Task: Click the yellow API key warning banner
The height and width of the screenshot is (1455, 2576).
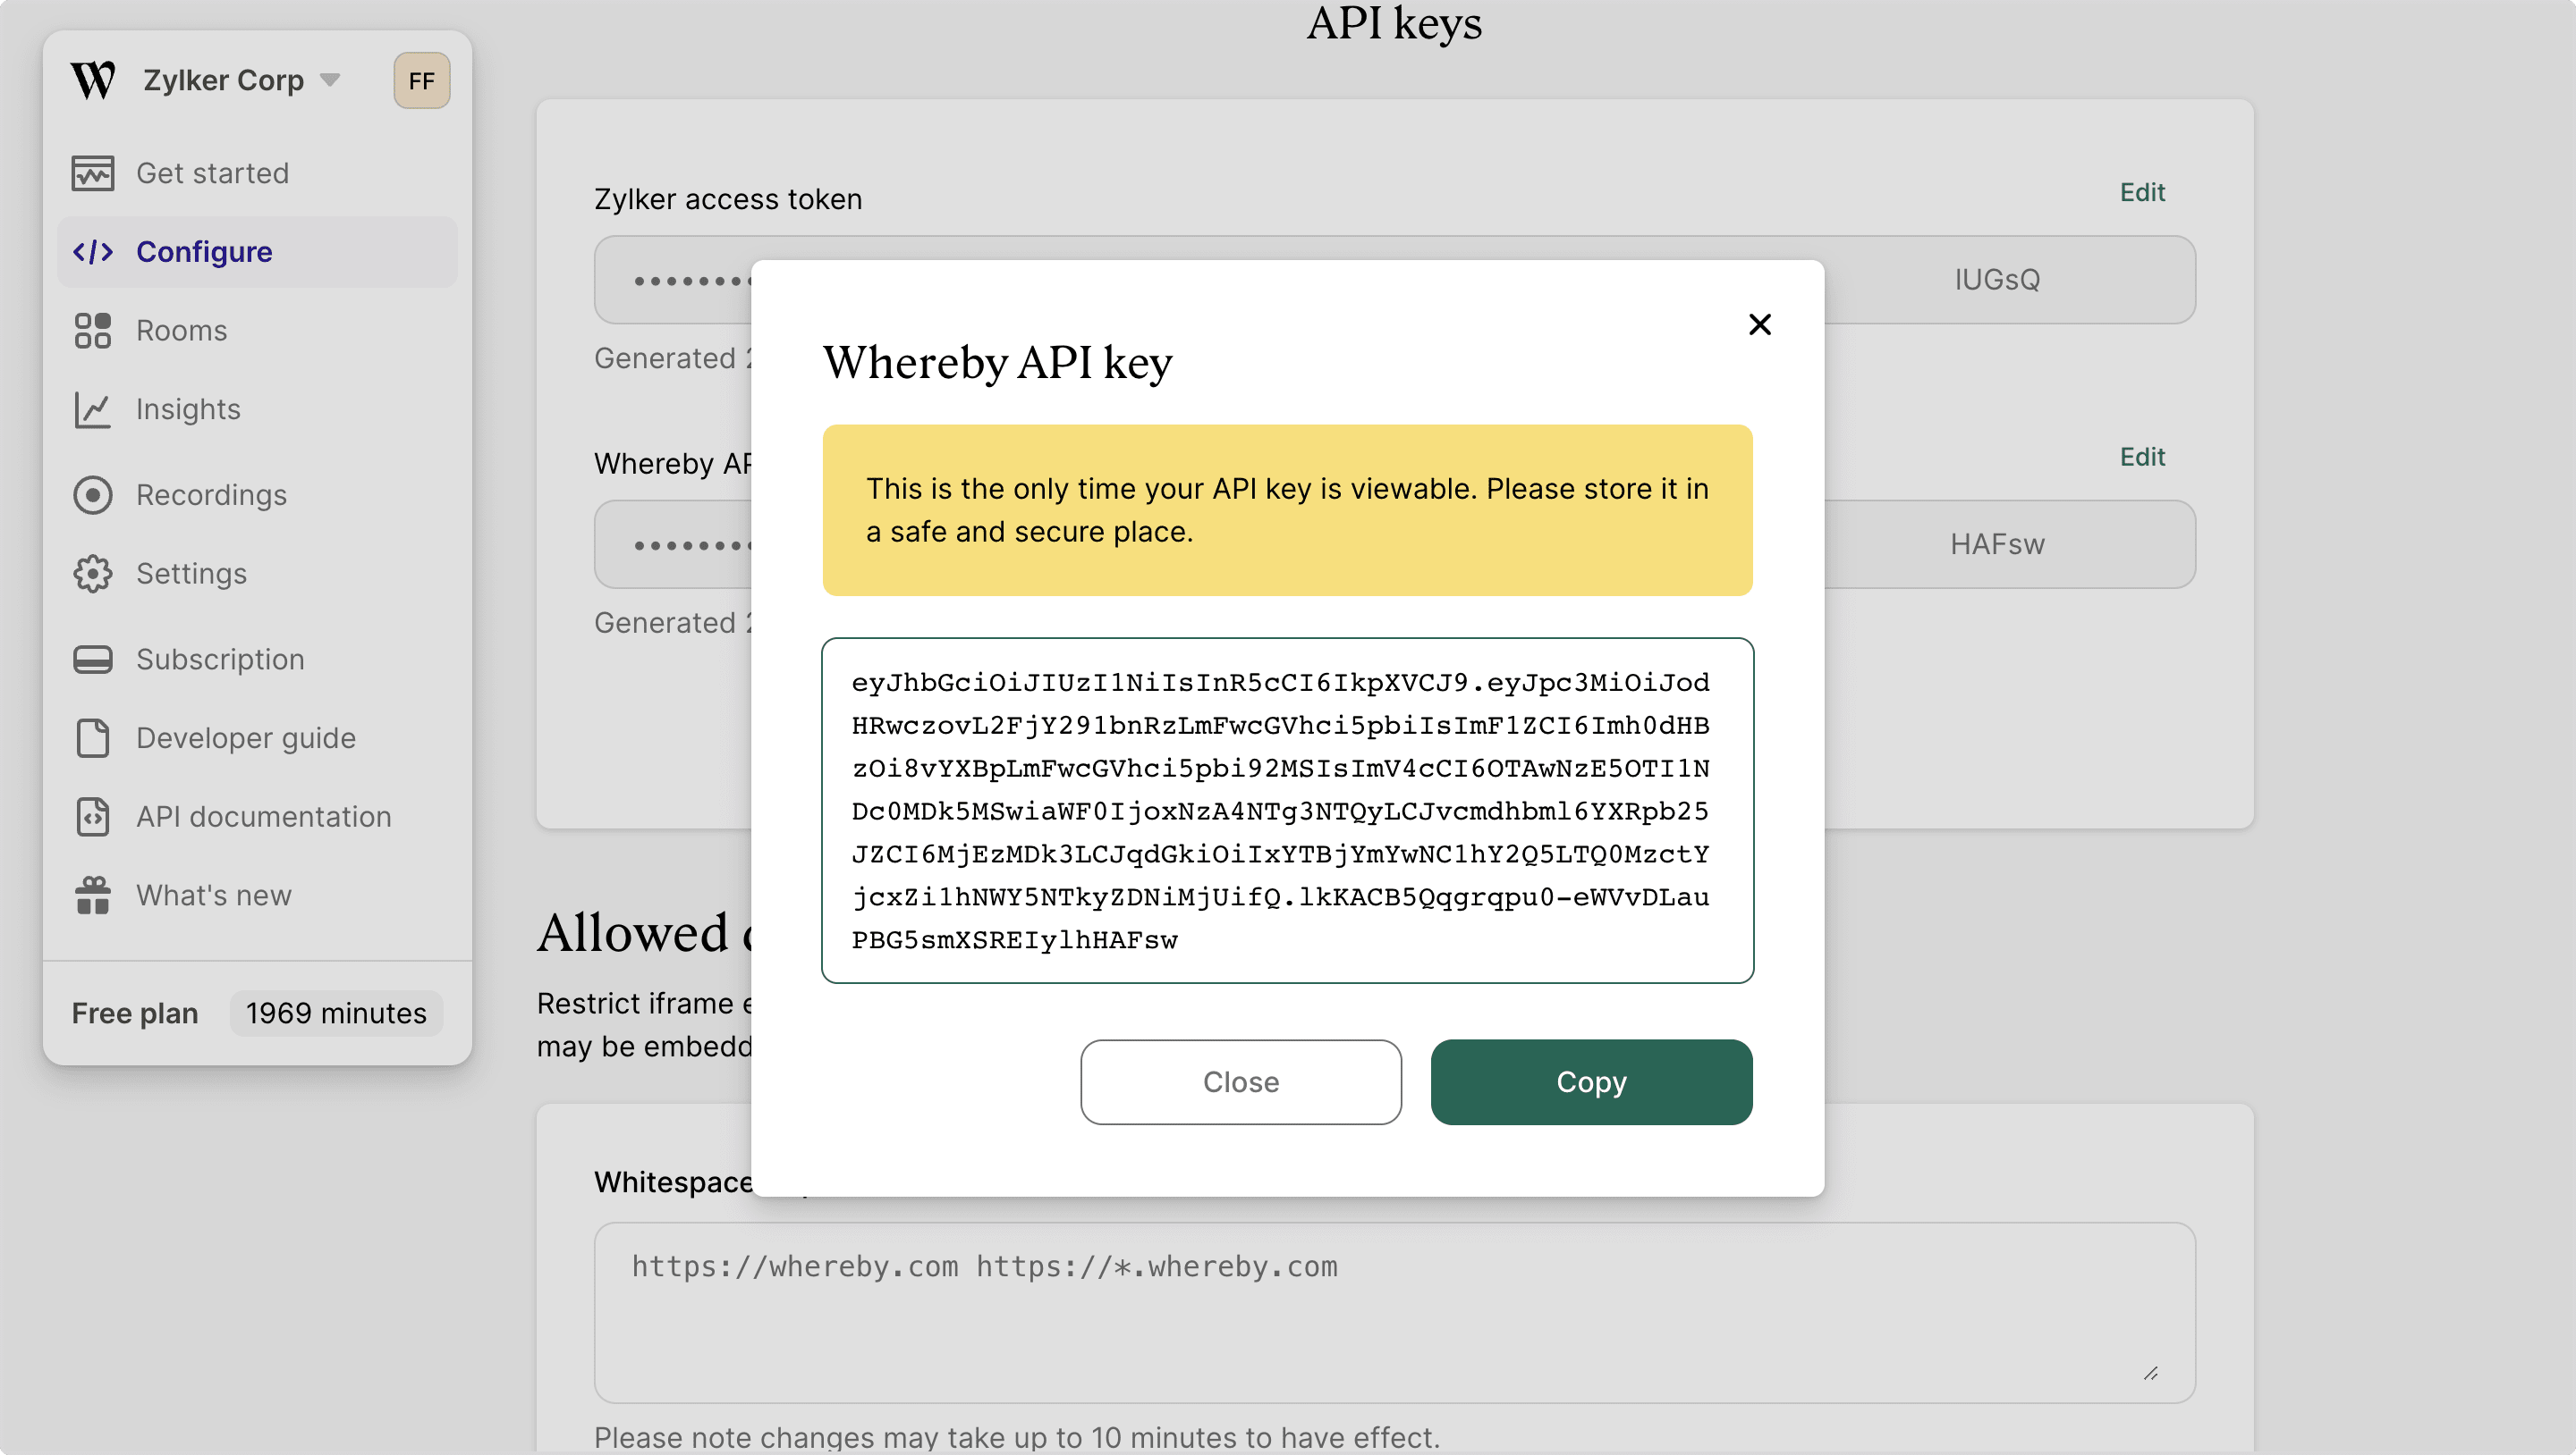Action: pos(1287,510)
